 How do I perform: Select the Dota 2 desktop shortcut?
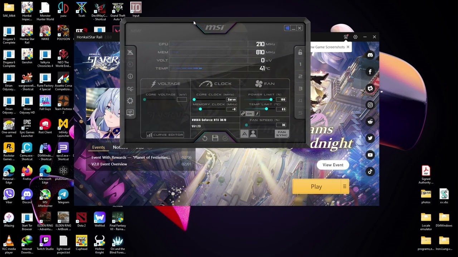point(82,220)
